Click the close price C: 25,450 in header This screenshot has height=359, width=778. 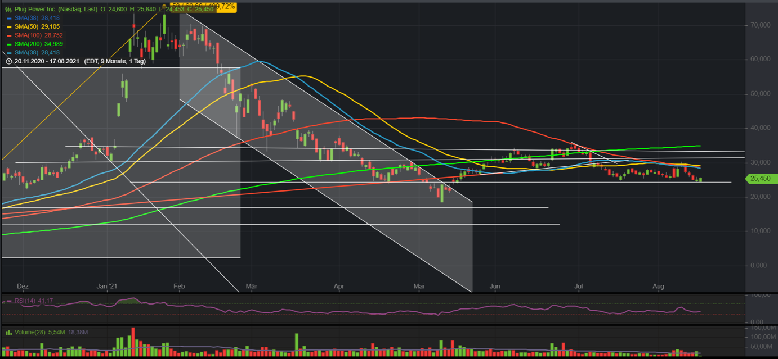click(201, 9)
